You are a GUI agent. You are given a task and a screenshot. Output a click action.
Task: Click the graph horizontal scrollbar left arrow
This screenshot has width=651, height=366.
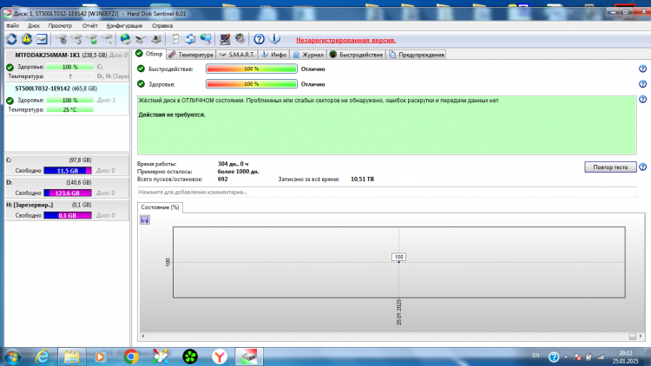[x=143, y=337]
